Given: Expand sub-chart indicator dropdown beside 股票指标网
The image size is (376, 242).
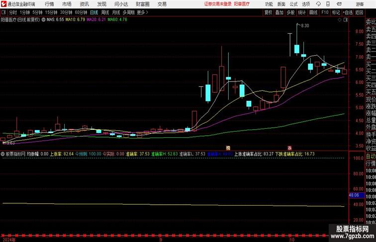Looking at the screenshot, I should pyautogui.click(x=2, y=154).
